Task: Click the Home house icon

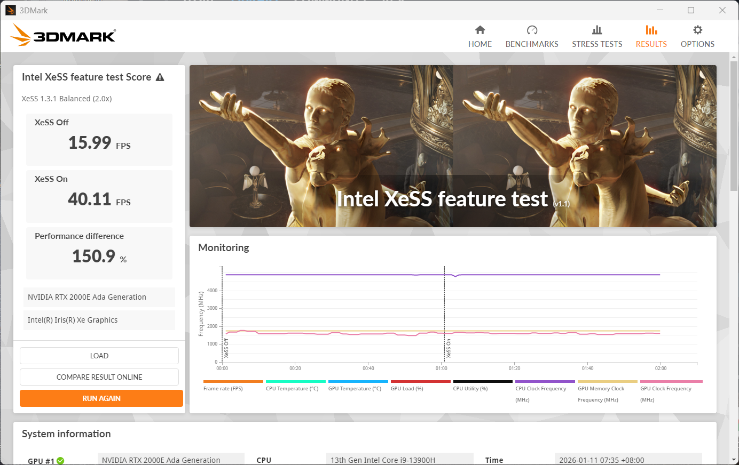Action: tap(480, 30)
